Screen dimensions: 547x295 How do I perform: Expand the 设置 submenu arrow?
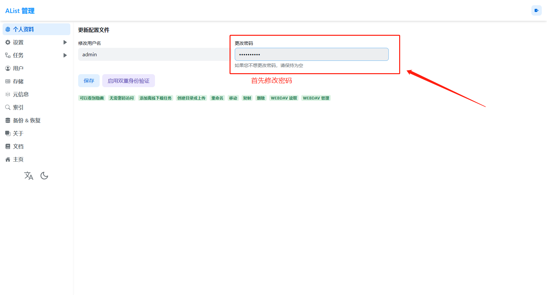[x=65, y=42]
